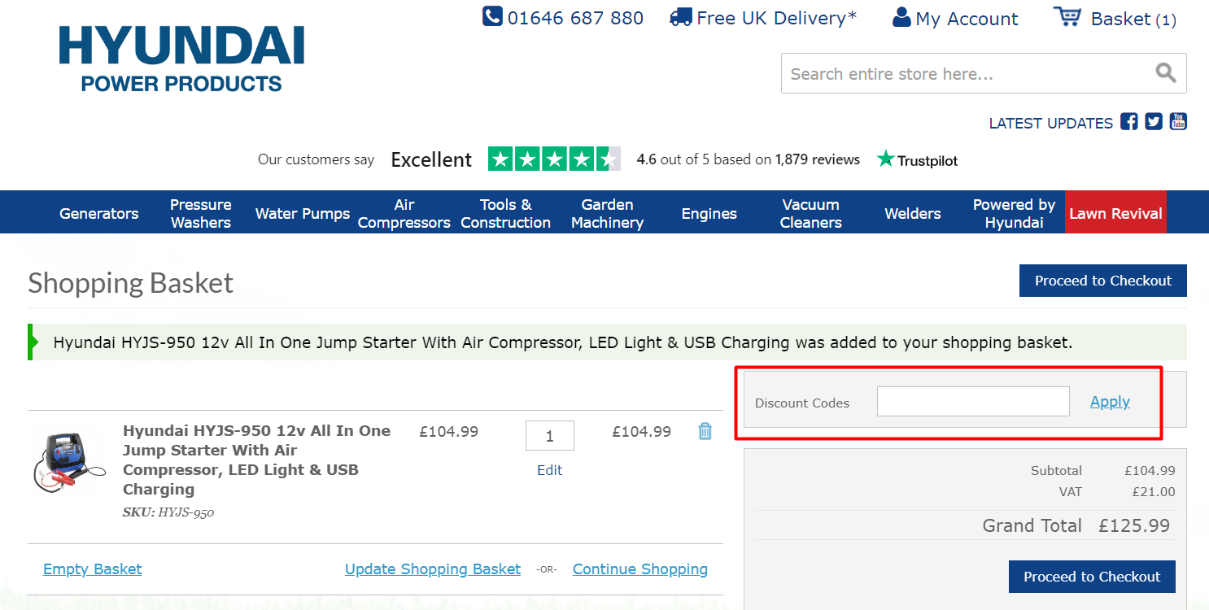The height and width of the screenshot is (610, 1209).
Task: Open the basket cart icon
Action: pyautogui.click(x=1067, y=16)
